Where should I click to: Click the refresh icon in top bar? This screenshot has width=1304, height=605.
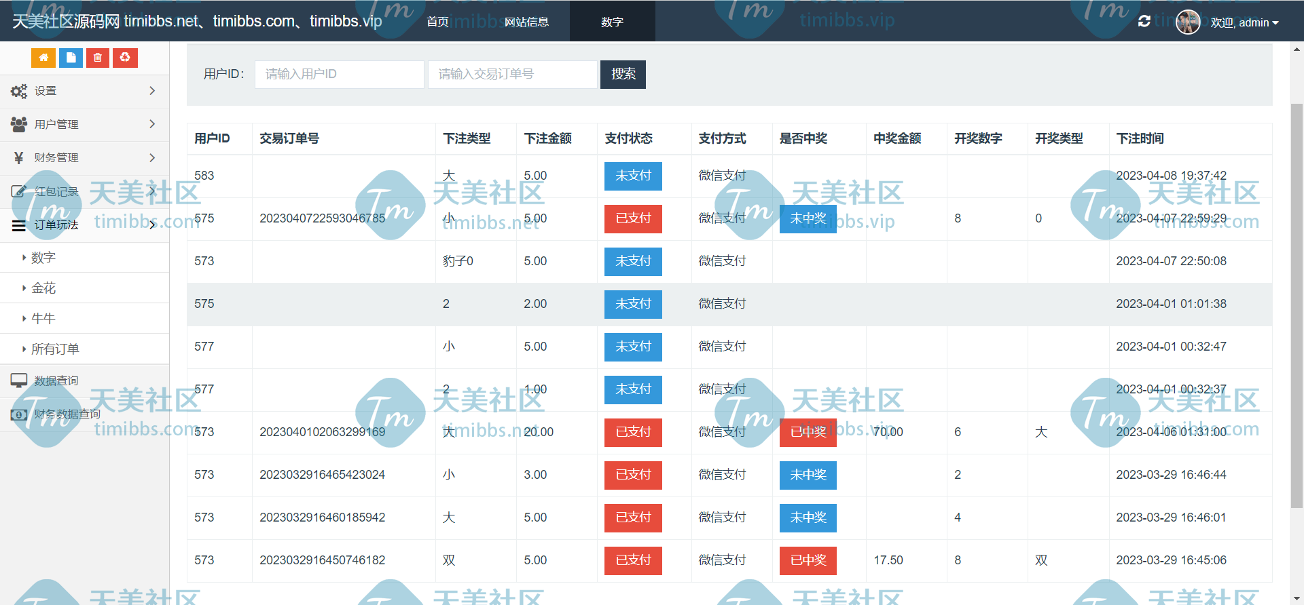[1144, 22]
